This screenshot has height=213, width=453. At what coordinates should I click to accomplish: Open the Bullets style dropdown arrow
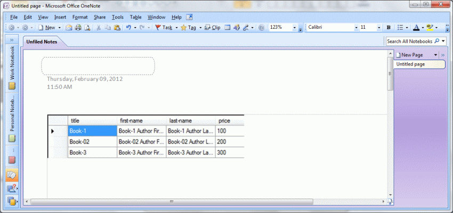tap(407, 27)
